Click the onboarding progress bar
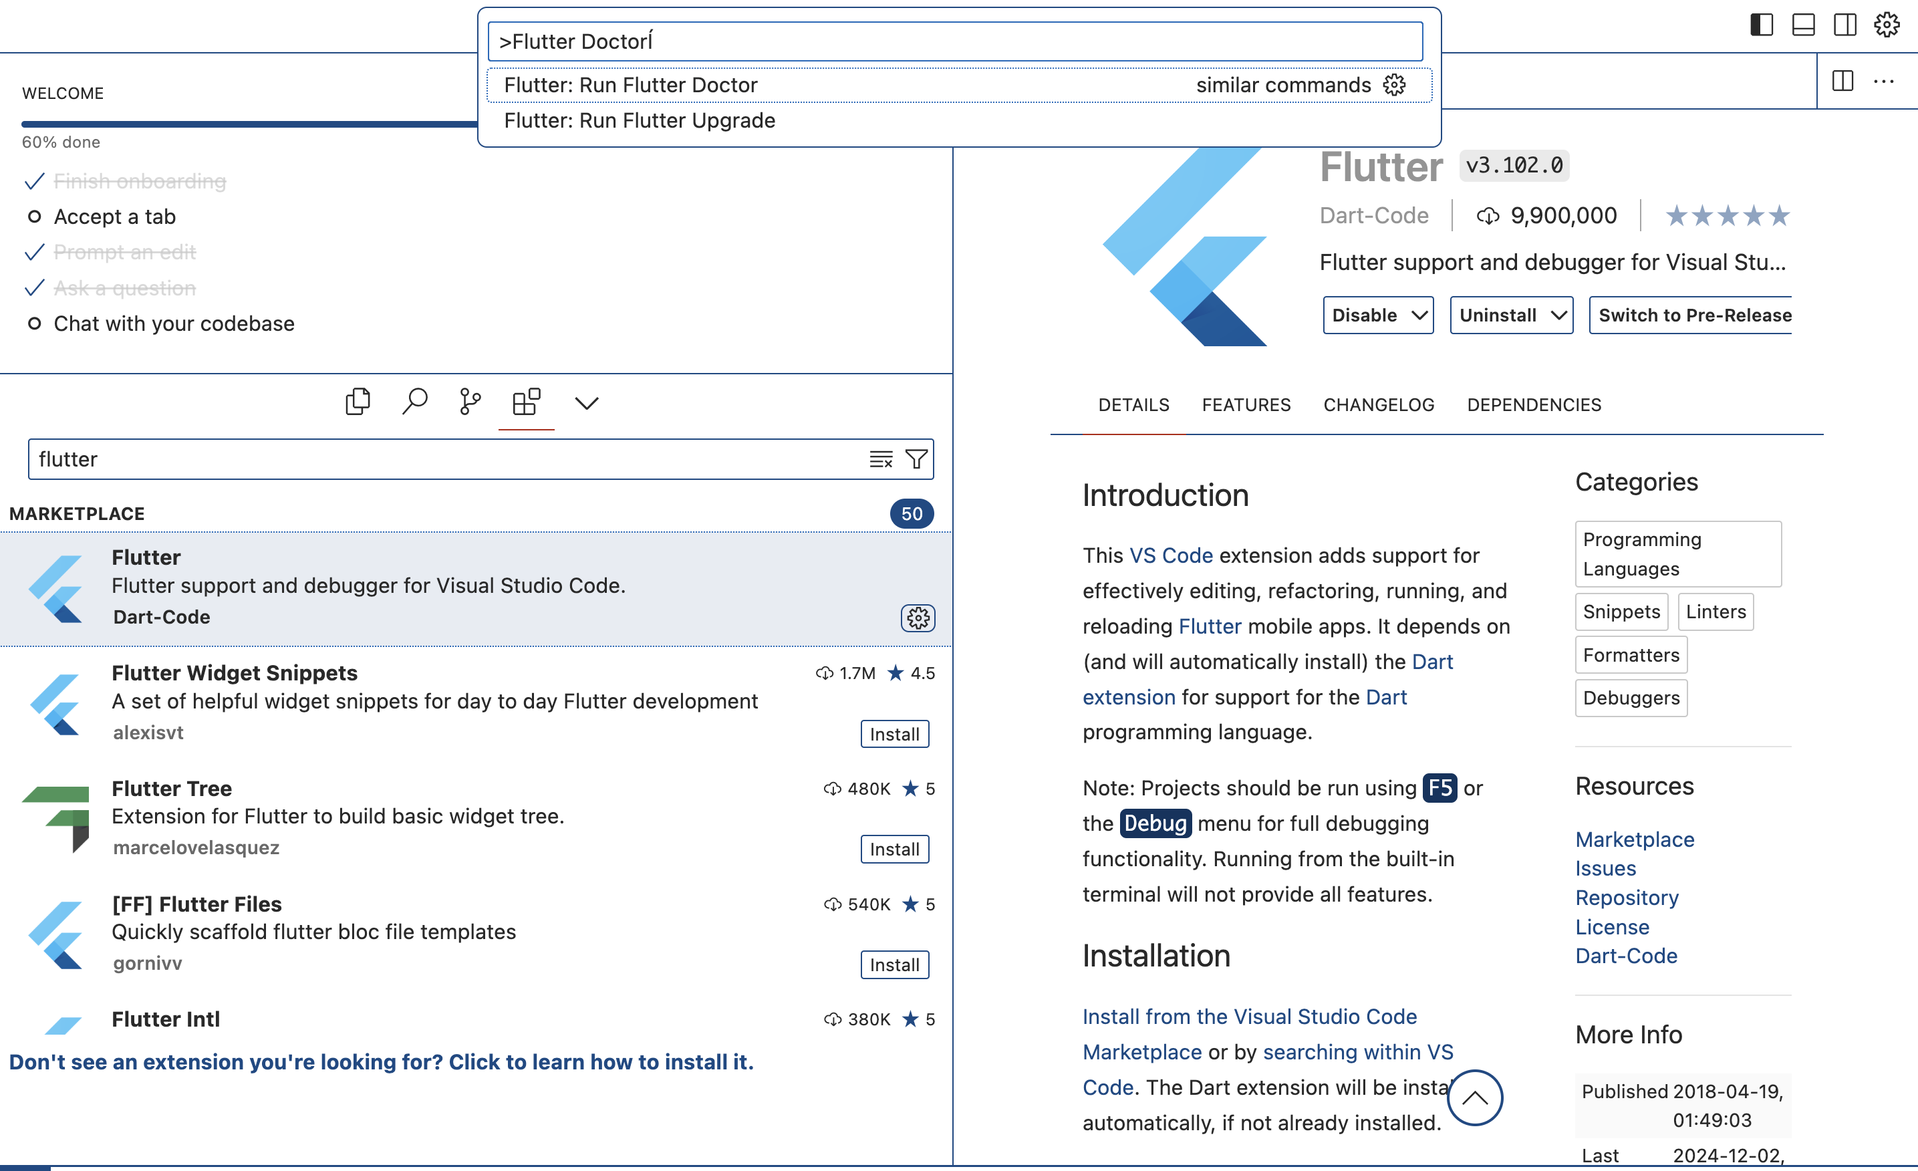Image resolution: width=1918 pixels, height=1171 pixels. pyautogui.click(x=249, y=124)
